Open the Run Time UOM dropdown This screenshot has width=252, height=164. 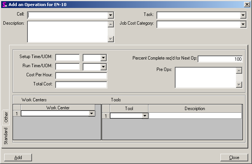pos(103,67)
